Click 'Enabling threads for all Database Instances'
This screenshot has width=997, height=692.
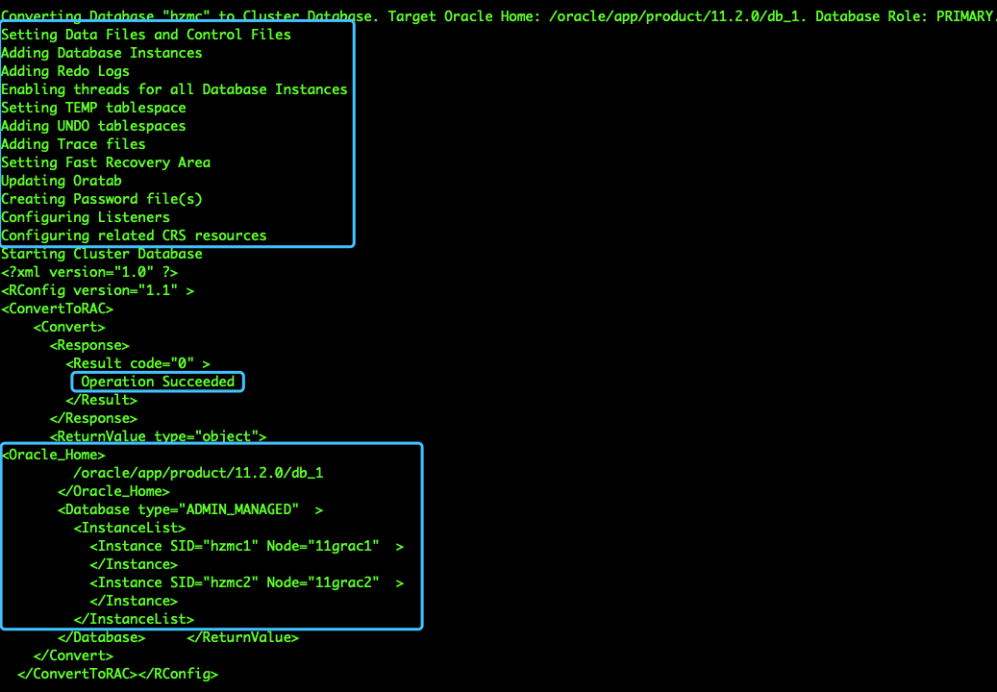point(174,89)
